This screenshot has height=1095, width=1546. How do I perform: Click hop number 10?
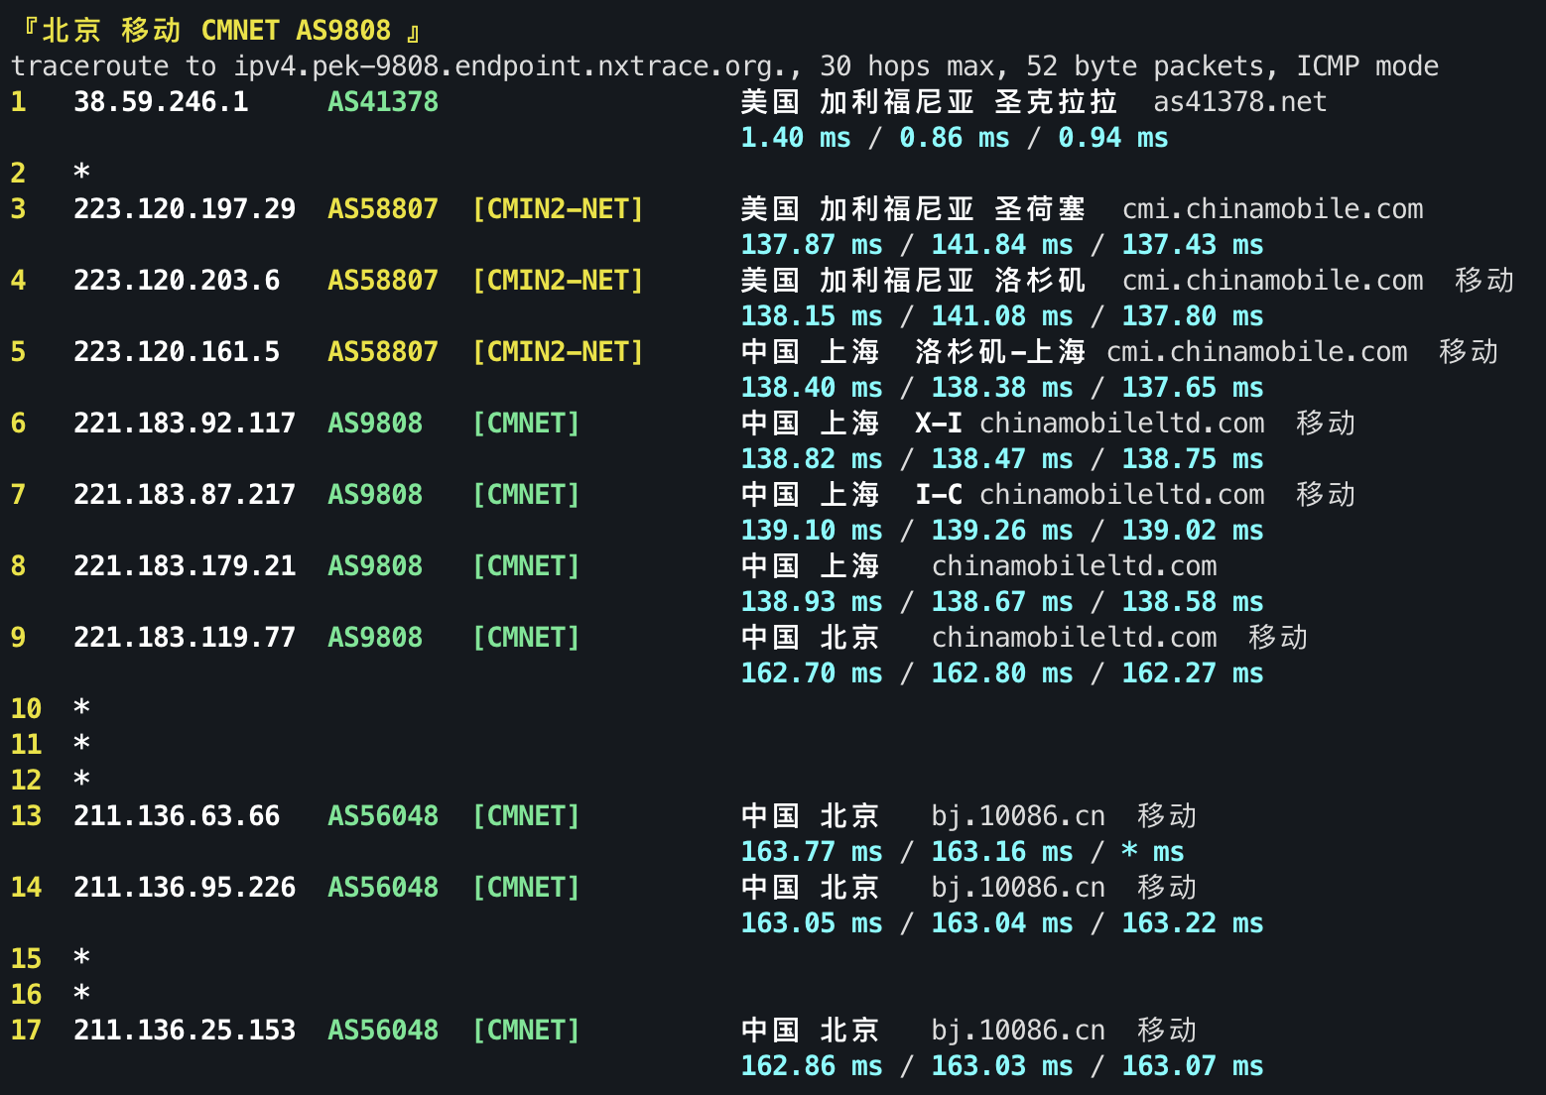(26, 709)
